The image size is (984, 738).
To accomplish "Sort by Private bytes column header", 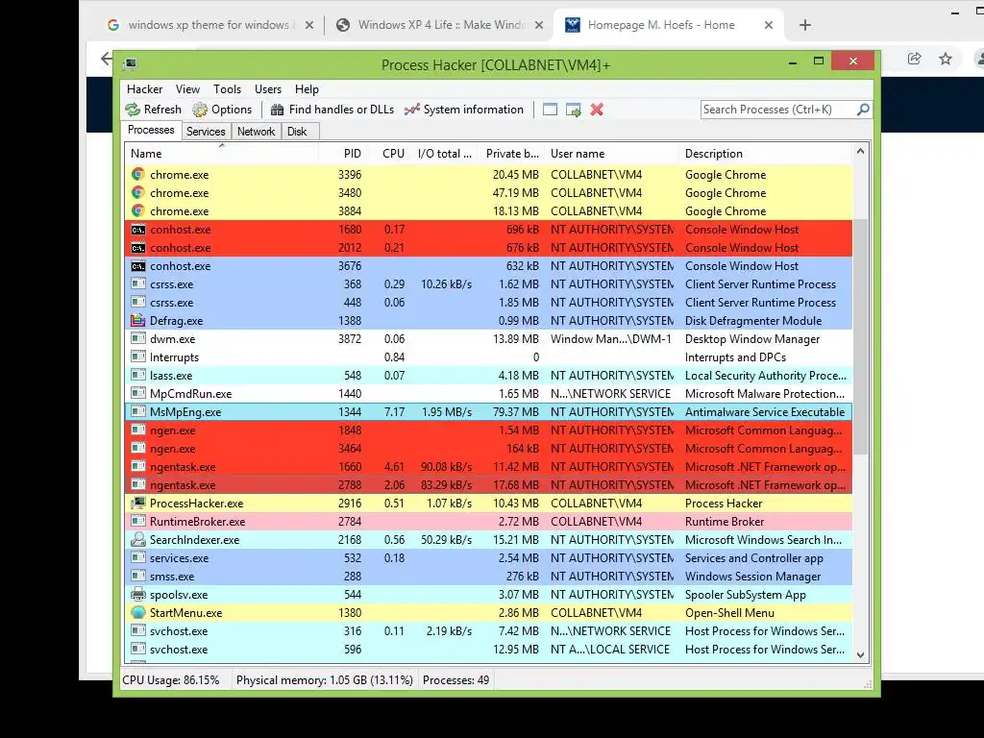I will (x=512, y=154).
